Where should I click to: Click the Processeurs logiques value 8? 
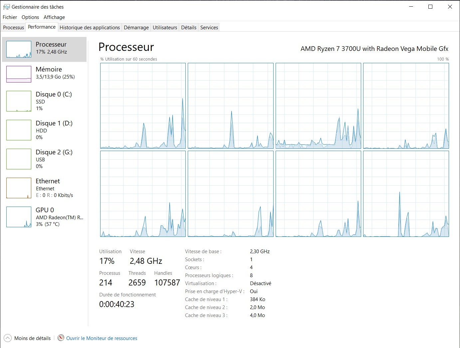[251, 275]
